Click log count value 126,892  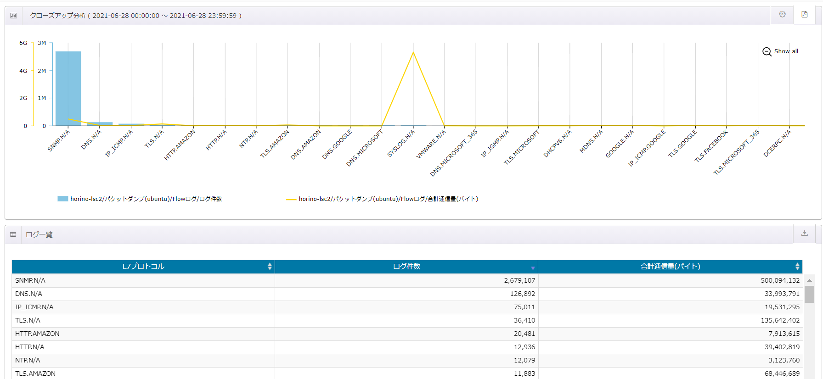coord(523,294)
